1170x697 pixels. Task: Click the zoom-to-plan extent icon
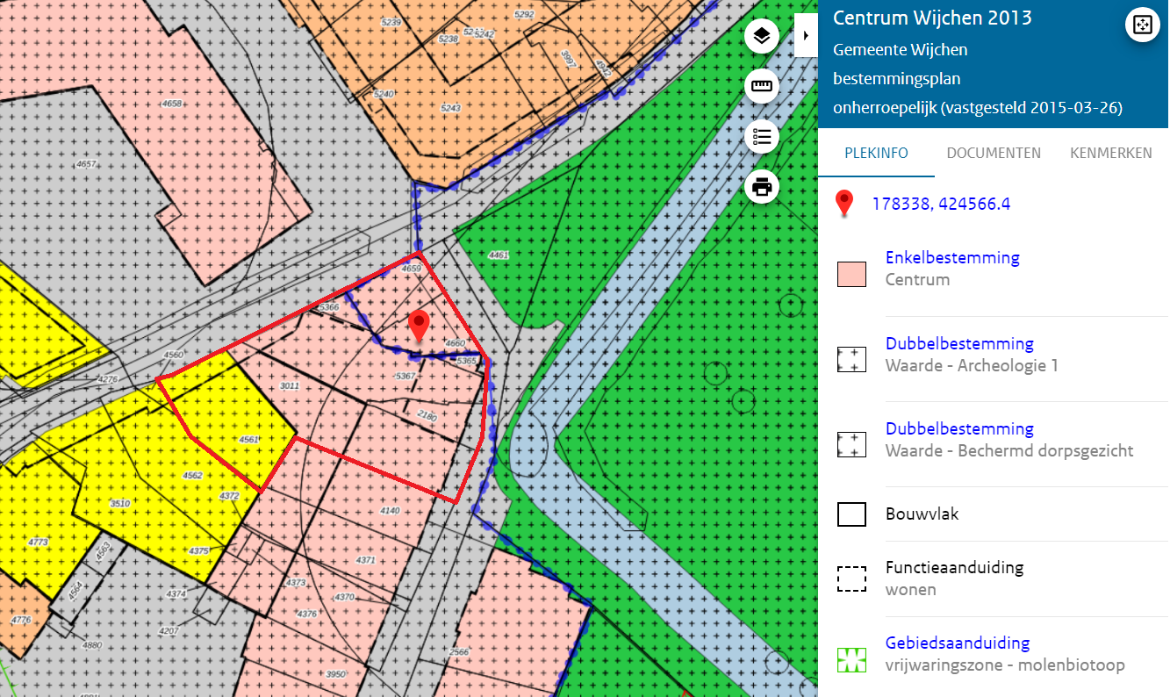point(1142,25)
